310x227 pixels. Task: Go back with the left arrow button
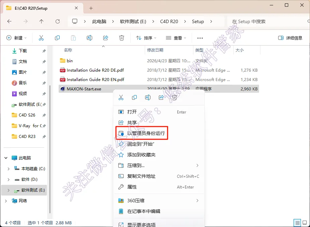pyautogui.click(x=9, y=21)
